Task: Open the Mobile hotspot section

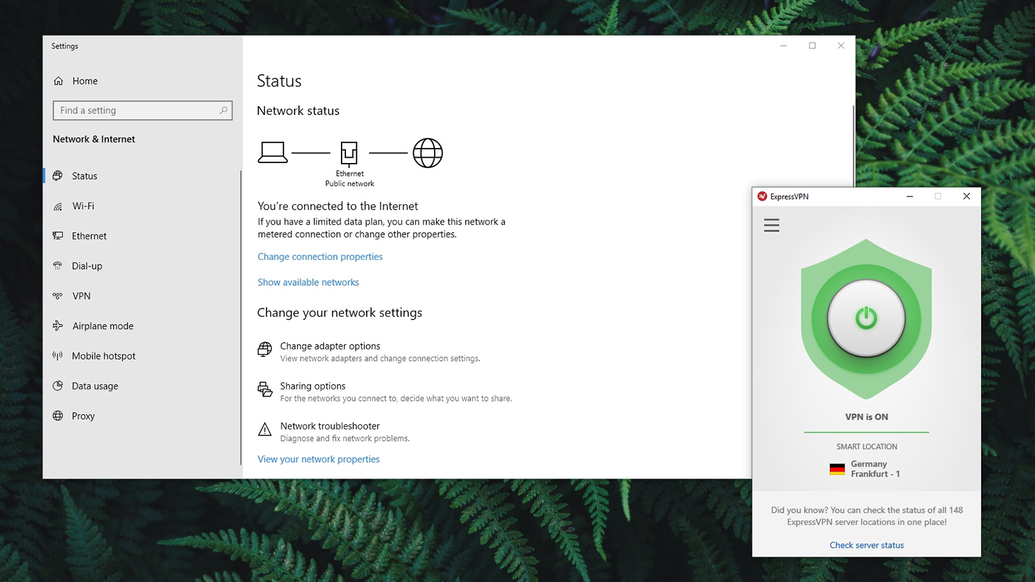Action: click(103, 356)
